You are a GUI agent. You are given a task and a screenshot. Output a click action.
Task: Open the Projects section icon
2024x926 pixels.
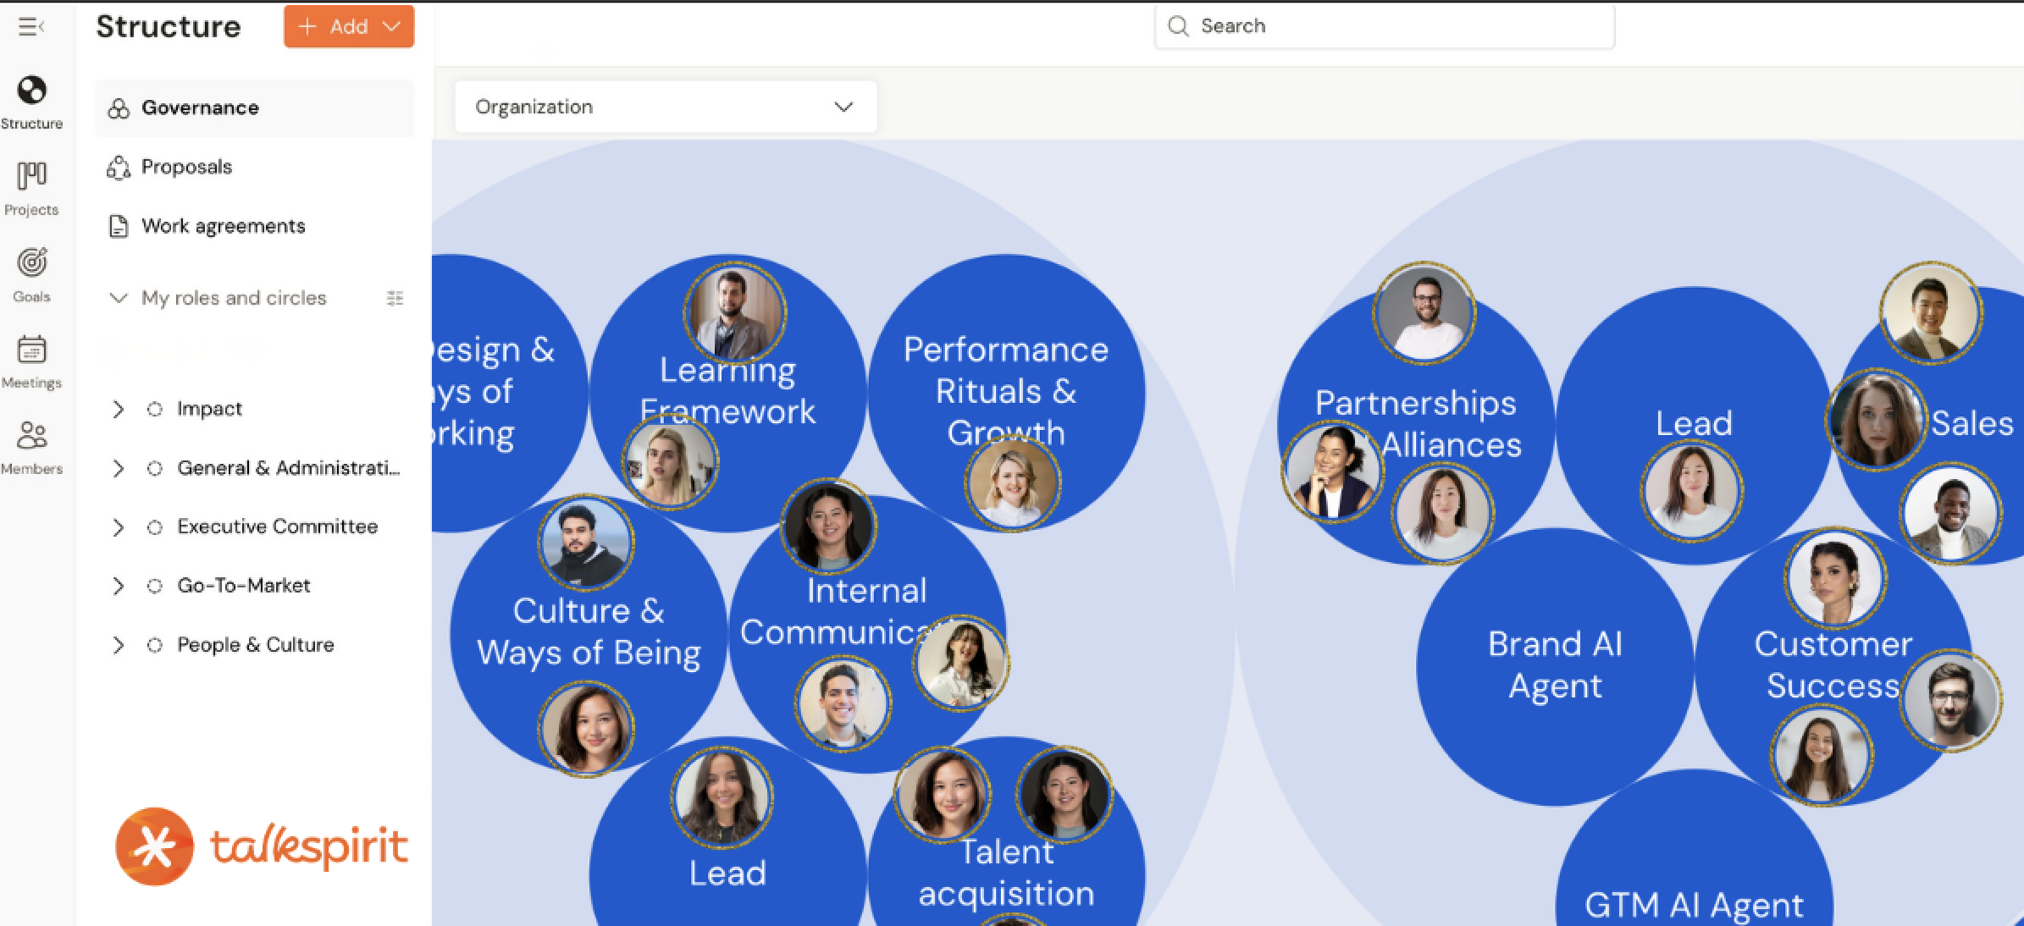31,177
